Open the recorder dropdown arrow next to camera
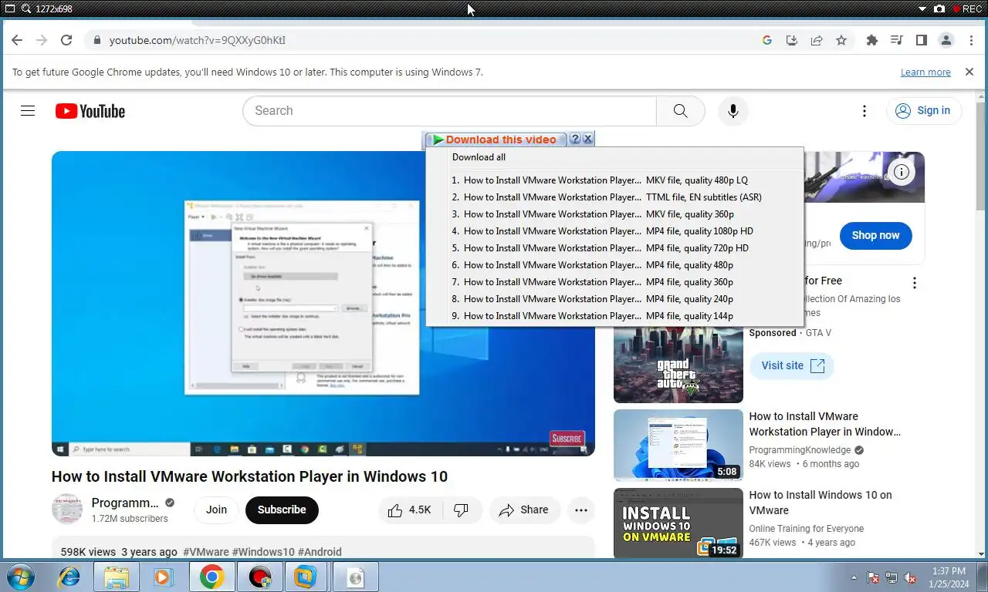The width and height of the screenshot is (988, 592). (x=922, y=9)
